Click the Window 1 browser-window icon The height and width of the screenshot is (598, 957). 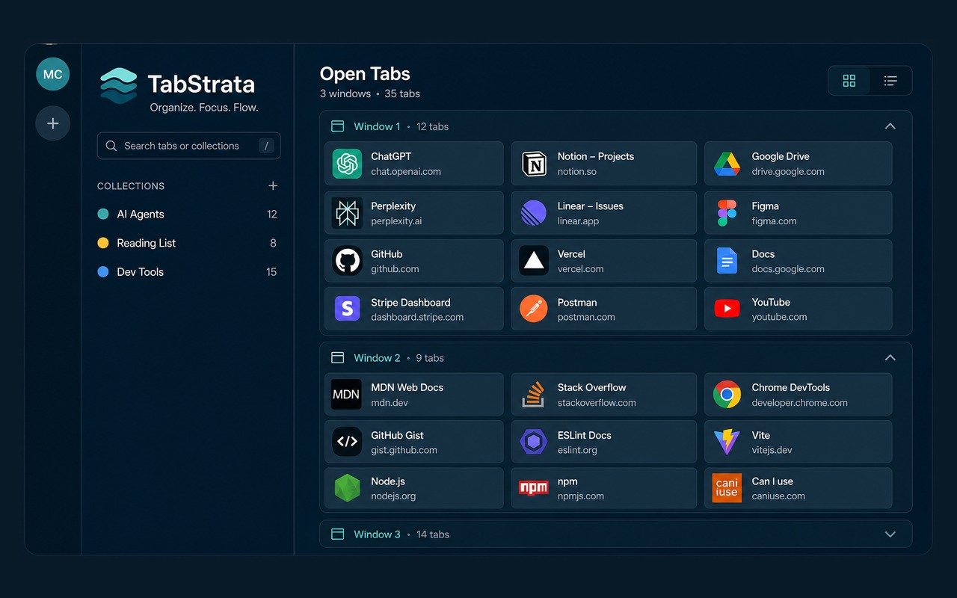(337, 126)
